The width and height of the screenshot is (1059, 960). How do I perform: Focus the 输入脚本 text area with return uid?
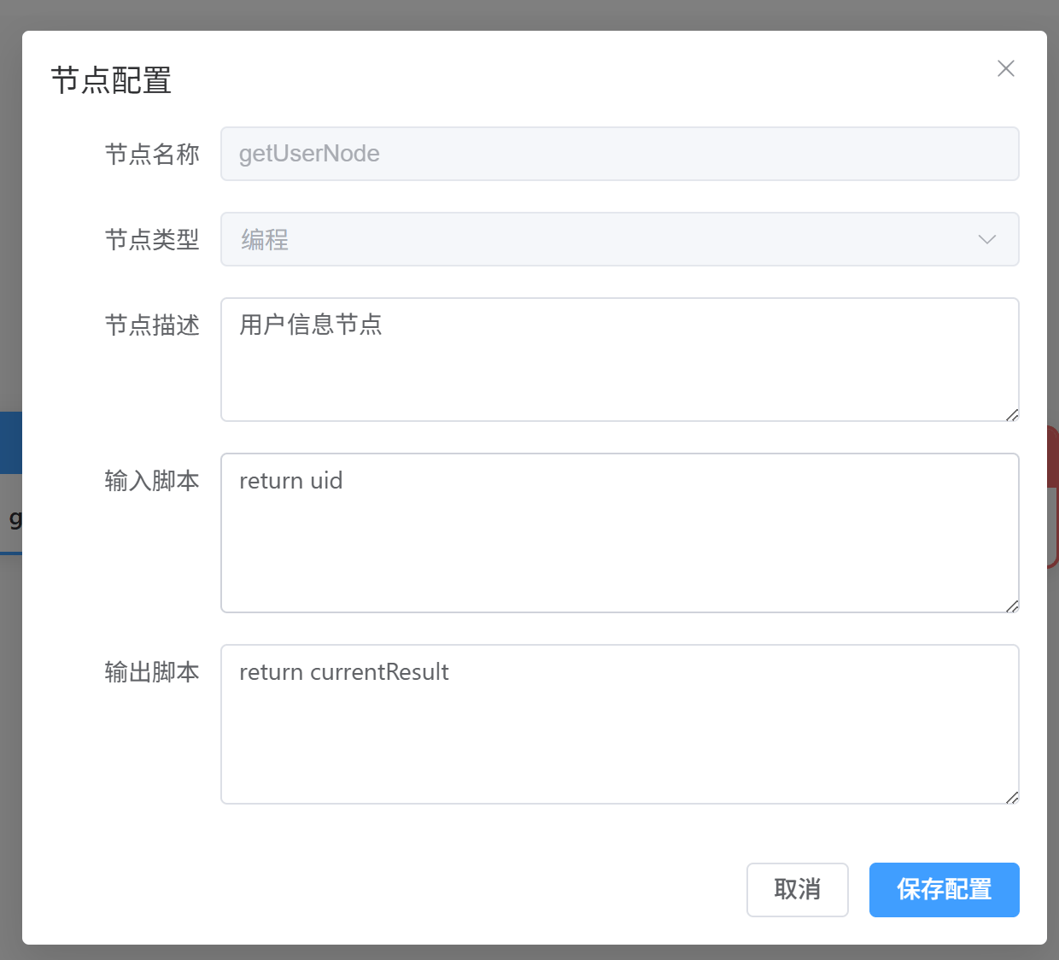(x=619, y=532)
